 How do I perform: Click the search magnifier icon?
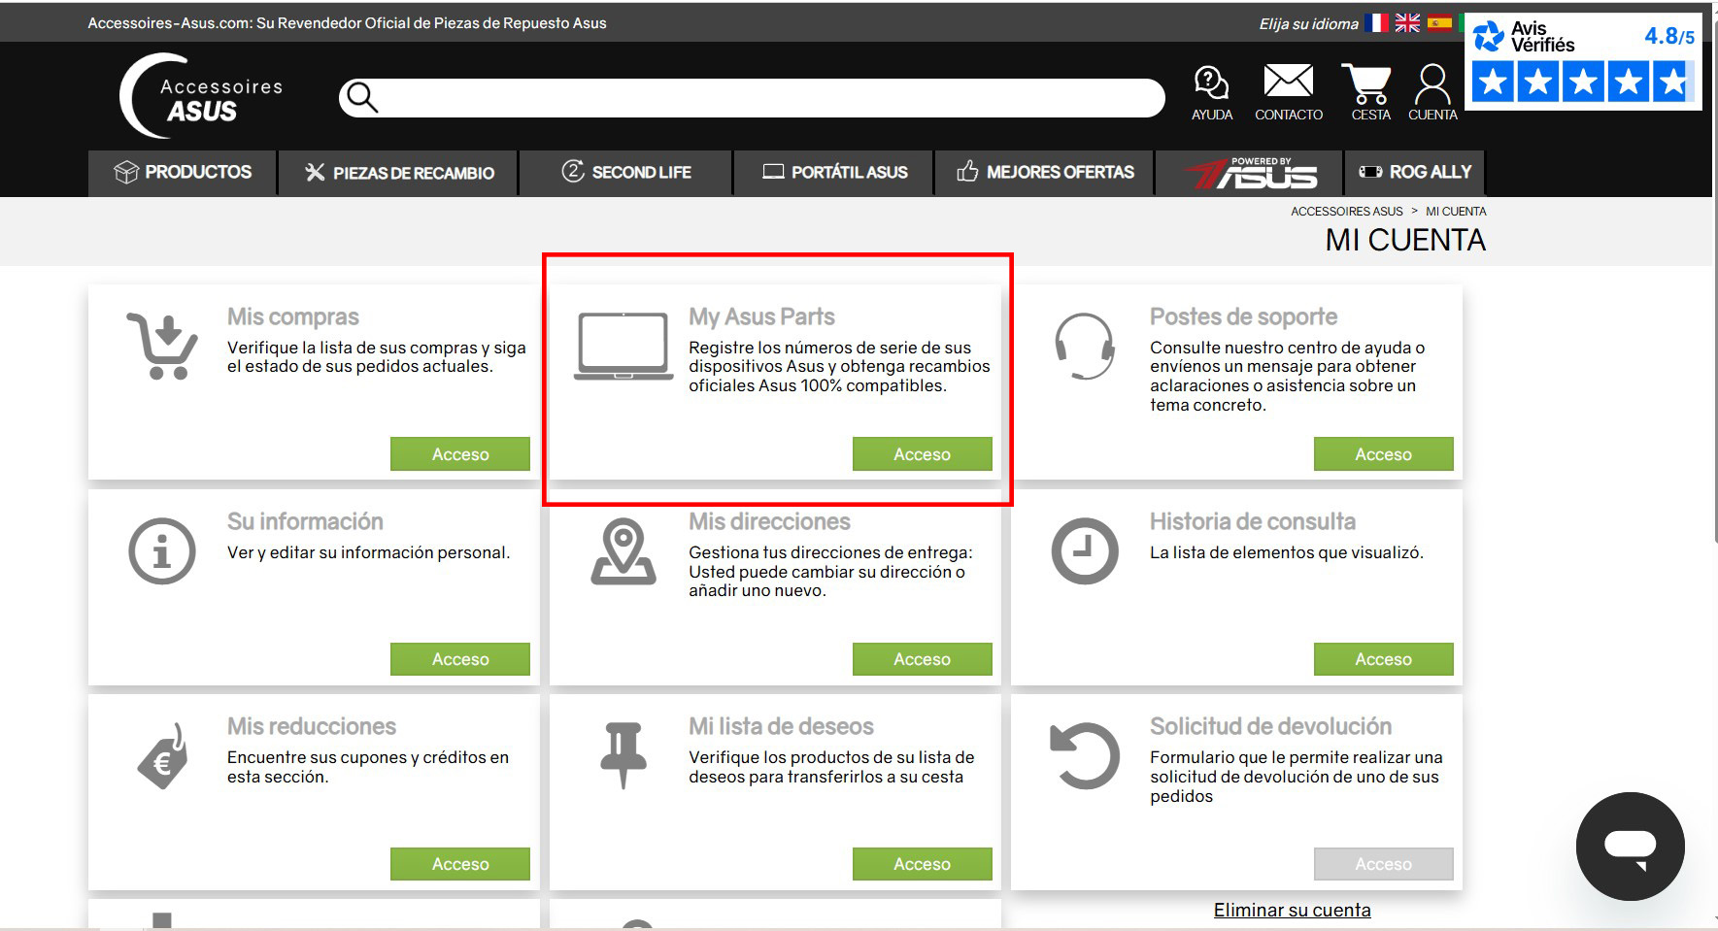362,97
